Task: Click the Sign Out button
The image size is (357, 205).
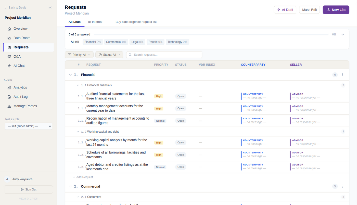Action: coord(28,189)
